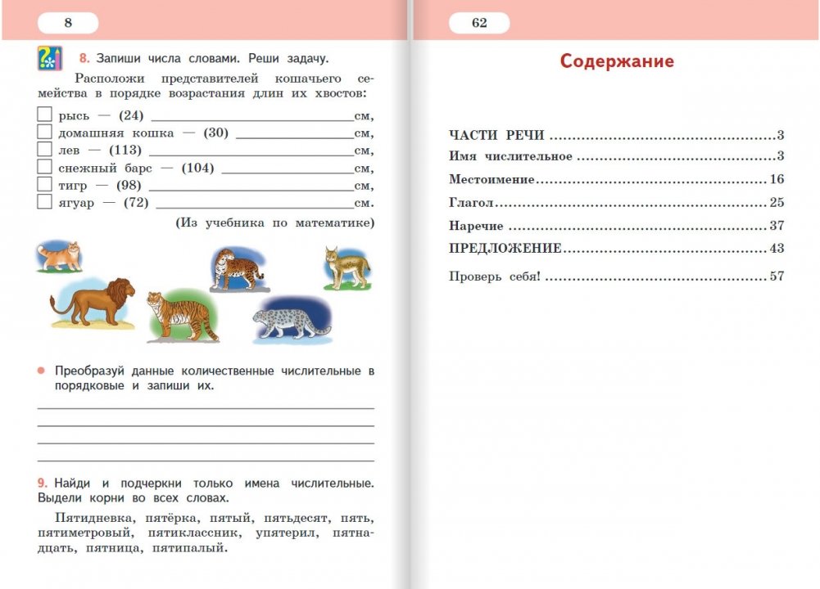Select the lynx illustration
This screenshot has width=820, height=589.
tap(347, 268)
